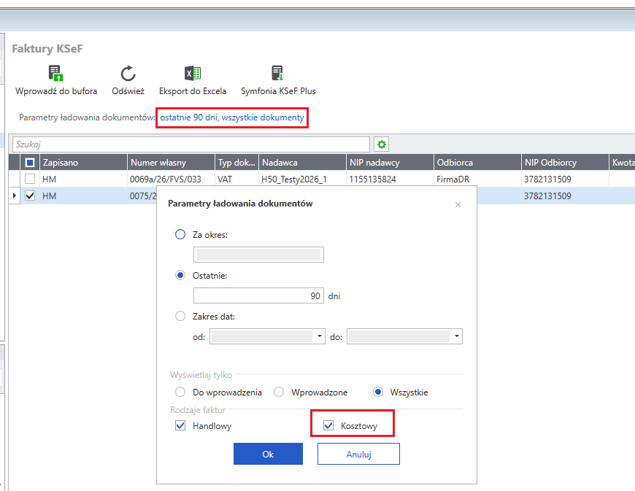This screenshot has width=635, height=491.
Task: Select the Zakres dat radio option
Action: coord(180,316)
